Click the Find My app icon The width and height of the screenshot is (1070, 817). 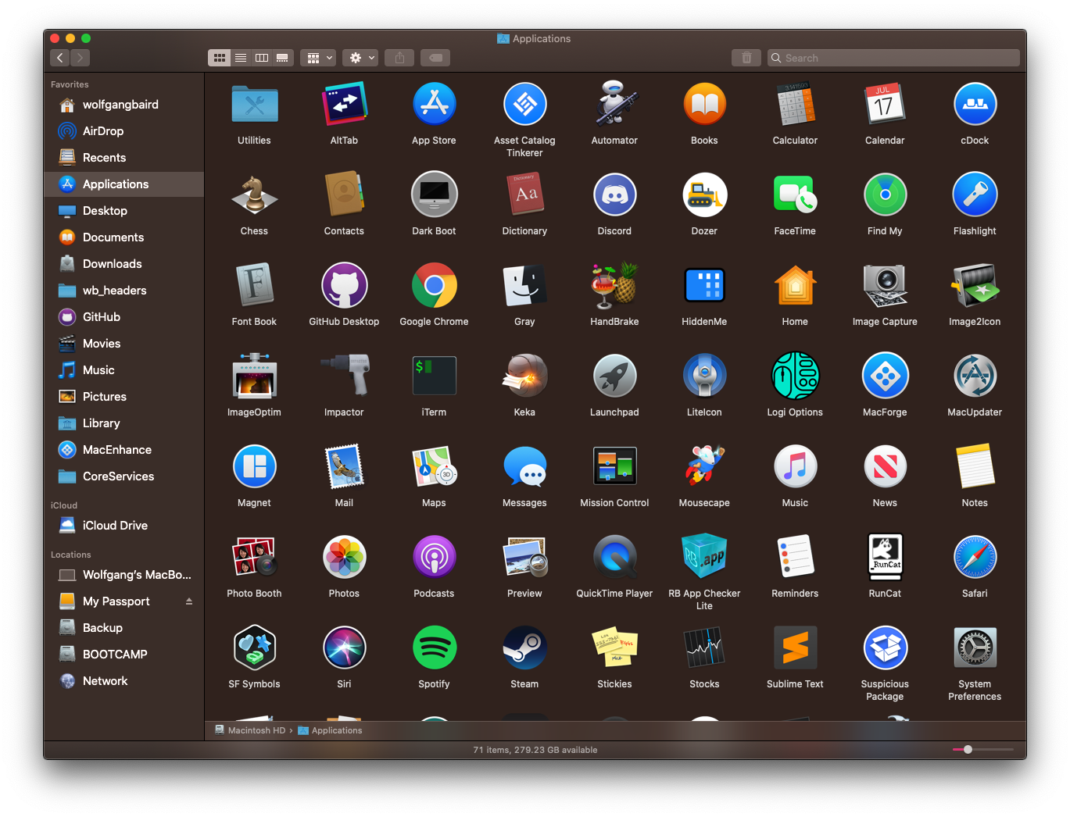[x=885, y=195]
